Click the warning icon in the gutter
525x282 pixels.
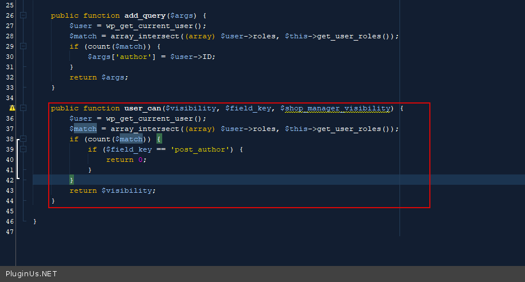[12, 108]
